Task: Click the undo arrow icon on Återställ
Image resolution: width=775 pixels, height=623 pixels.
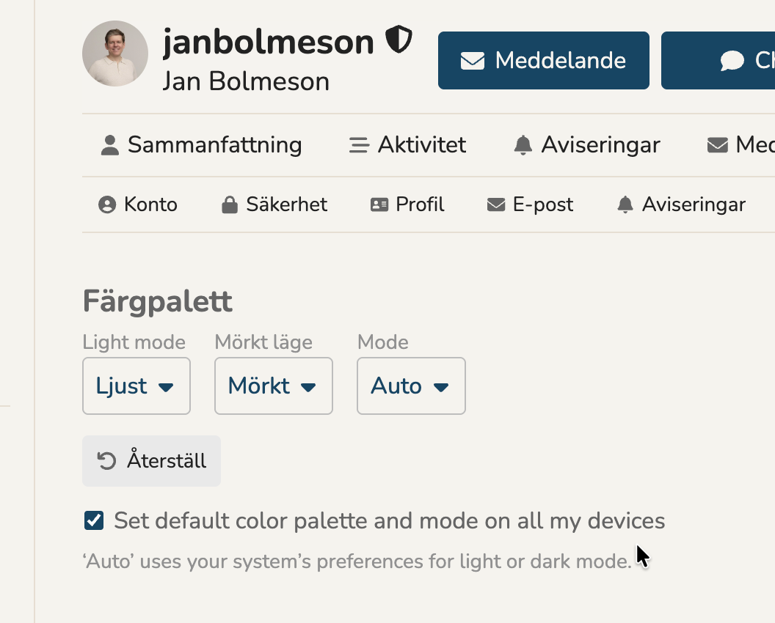Action: coord(107,461)
